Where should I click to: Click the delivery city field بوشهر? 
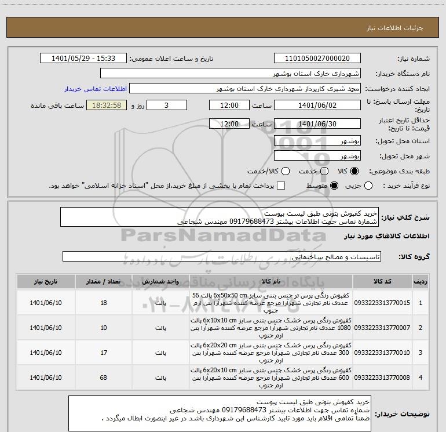tap(317, 155)
